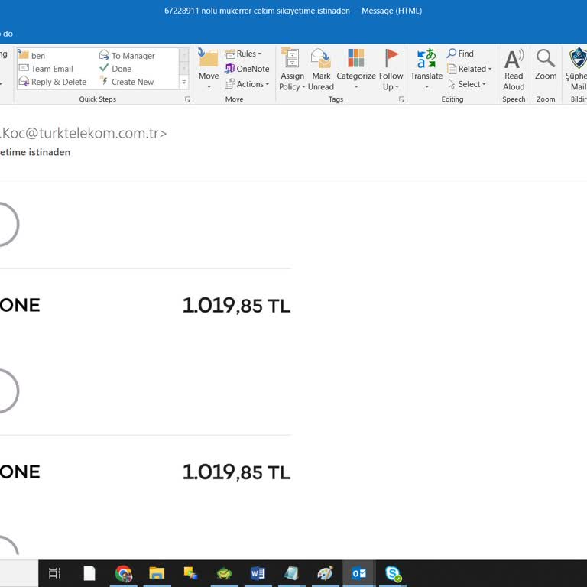Run the Reply & Delete quick step

(x=53, y=82)
